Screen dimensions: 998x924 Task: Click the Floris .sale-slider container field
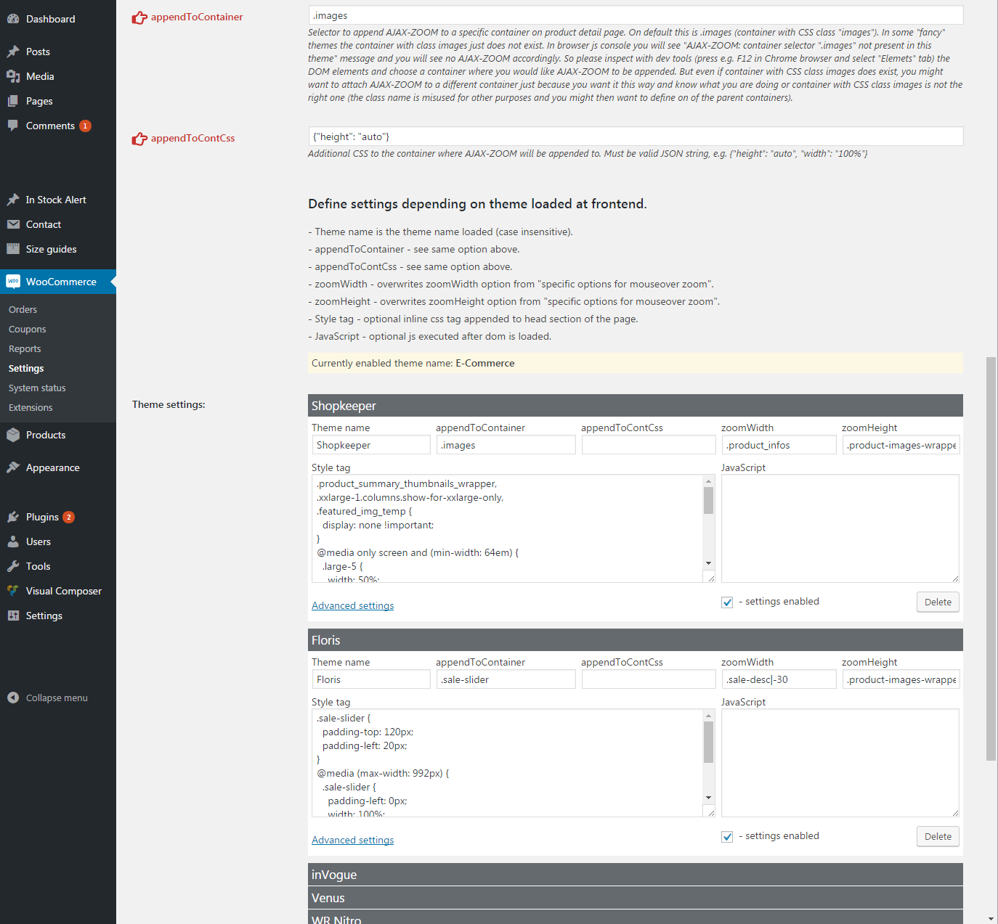[506, 679]
